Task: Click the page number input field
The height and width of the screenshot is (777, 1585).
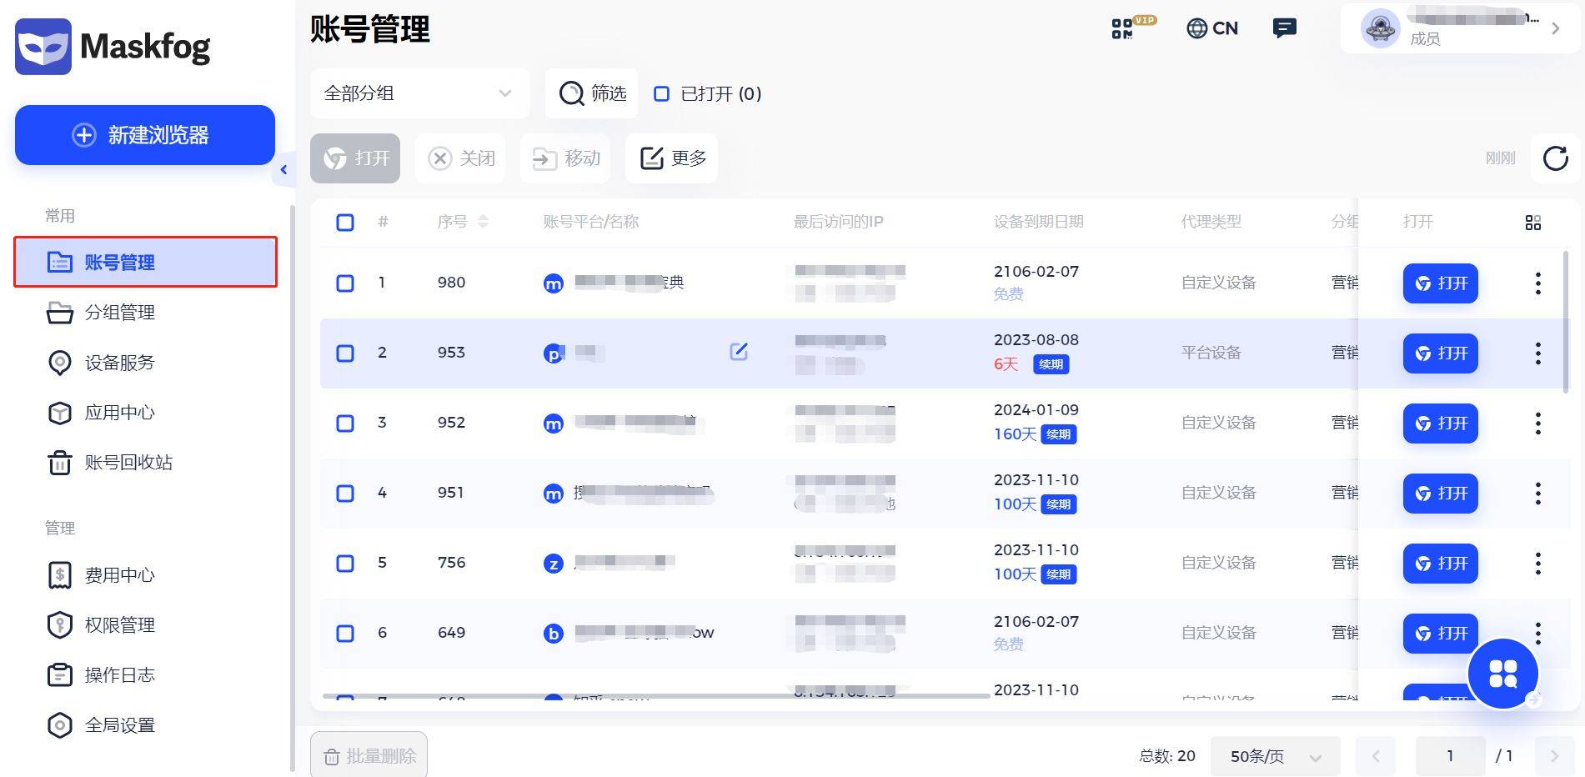Action: tap(1450, 756)
